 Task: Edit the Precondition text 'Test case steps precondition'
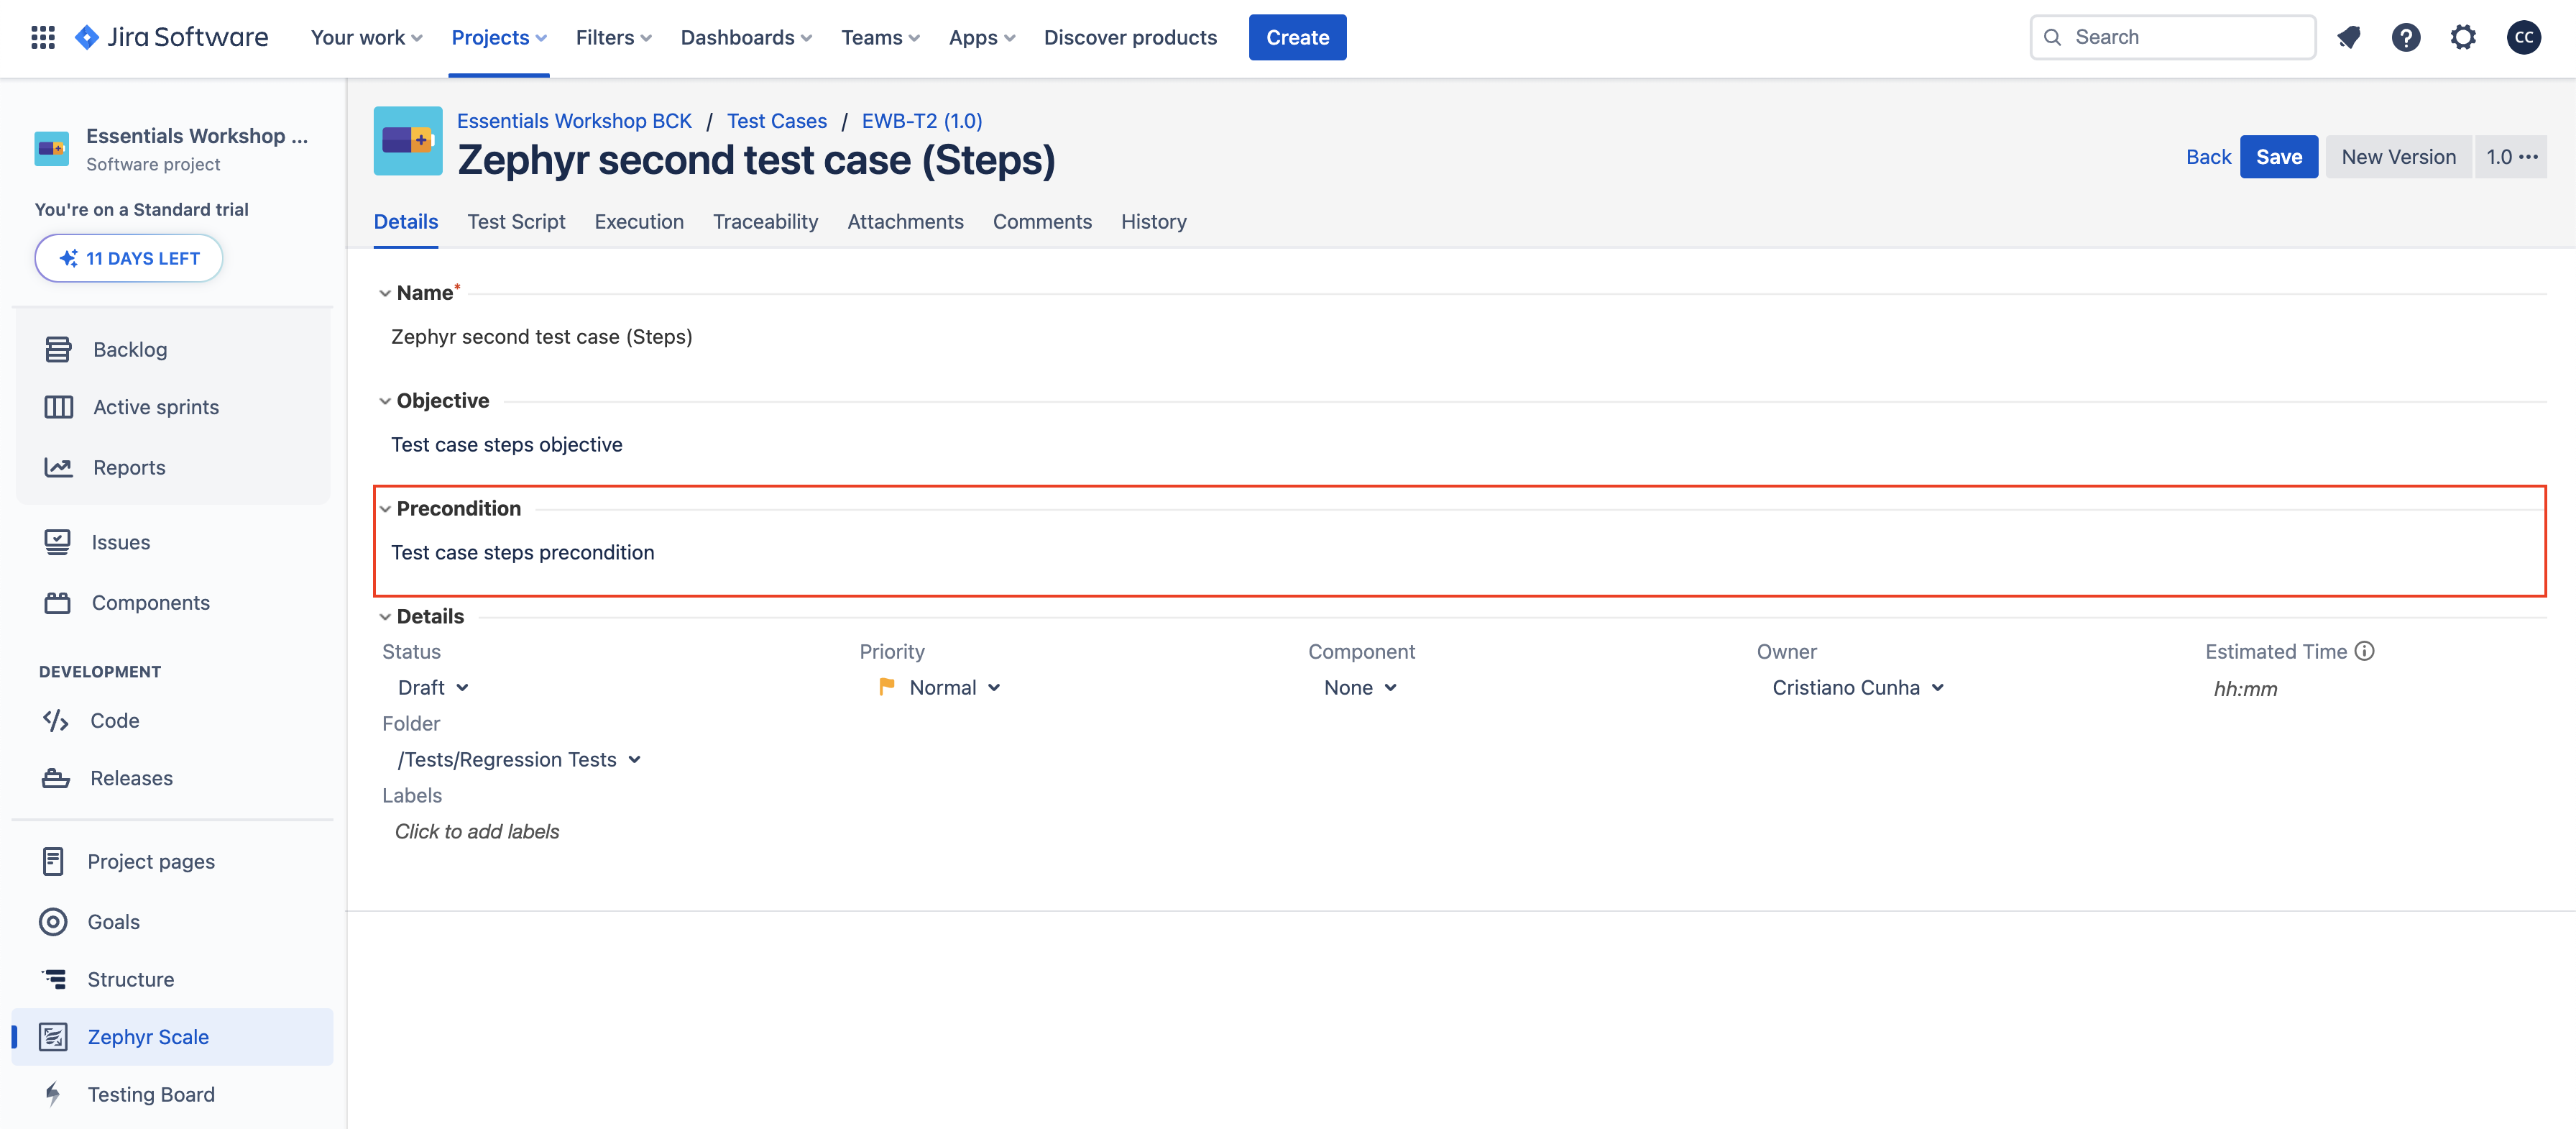click(x=522, y=552)
